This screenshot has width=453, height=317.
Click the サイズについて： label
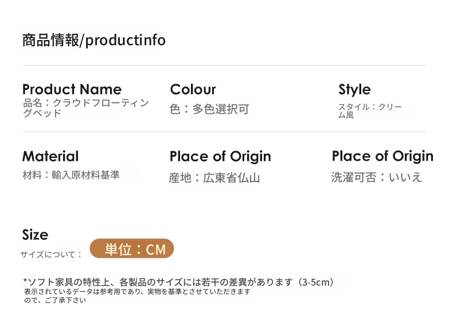52,255
